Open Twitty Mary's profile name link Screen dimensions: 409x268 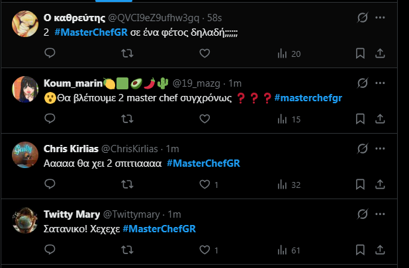pos(72,214)
